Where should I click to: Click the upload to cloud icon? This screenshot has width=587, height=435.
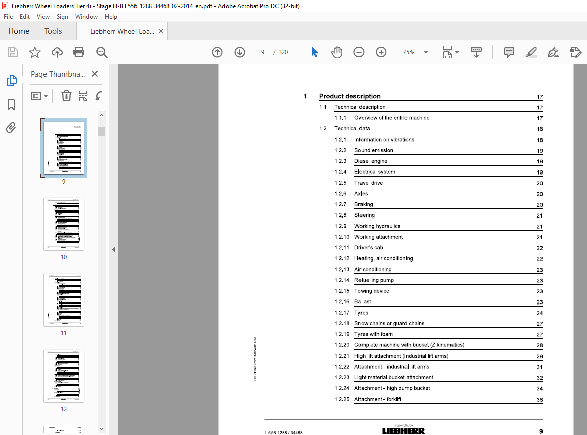57,52
